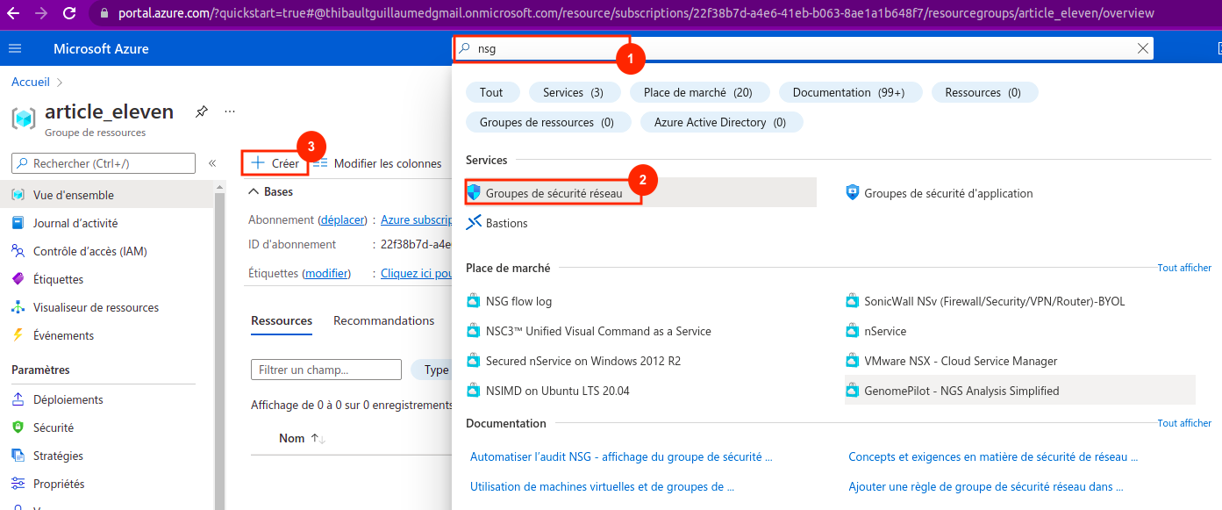Viewport: 1222px width, 510px height.
Task: Collapse the Bases section chevron
Action: point(254,191)
